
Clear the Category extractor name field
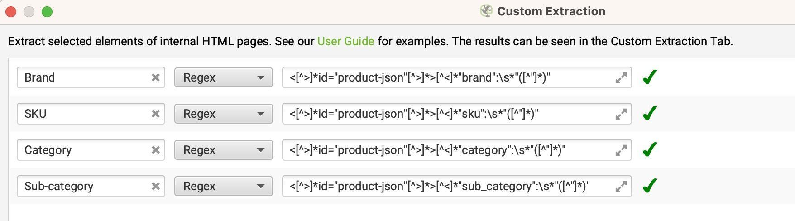coord(155,150)
